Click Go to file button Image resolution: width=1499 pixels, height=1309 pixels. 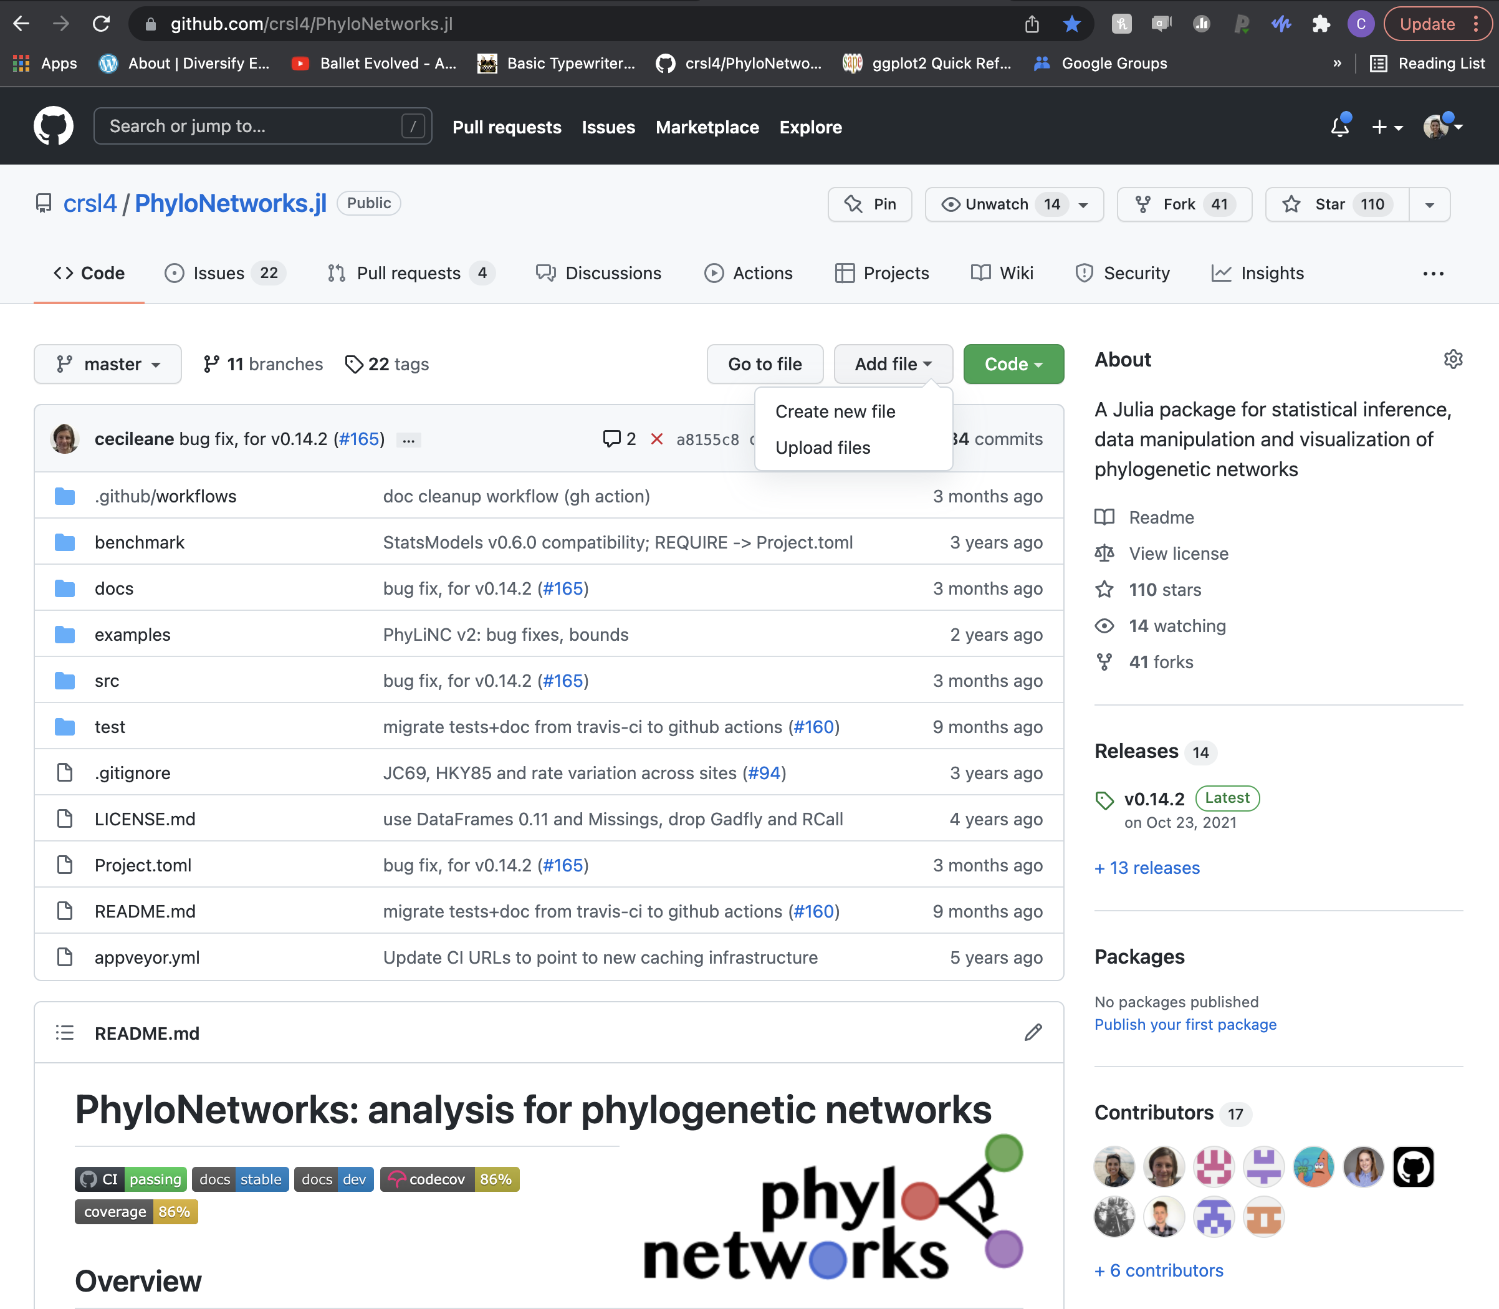(x=765, y=364)
